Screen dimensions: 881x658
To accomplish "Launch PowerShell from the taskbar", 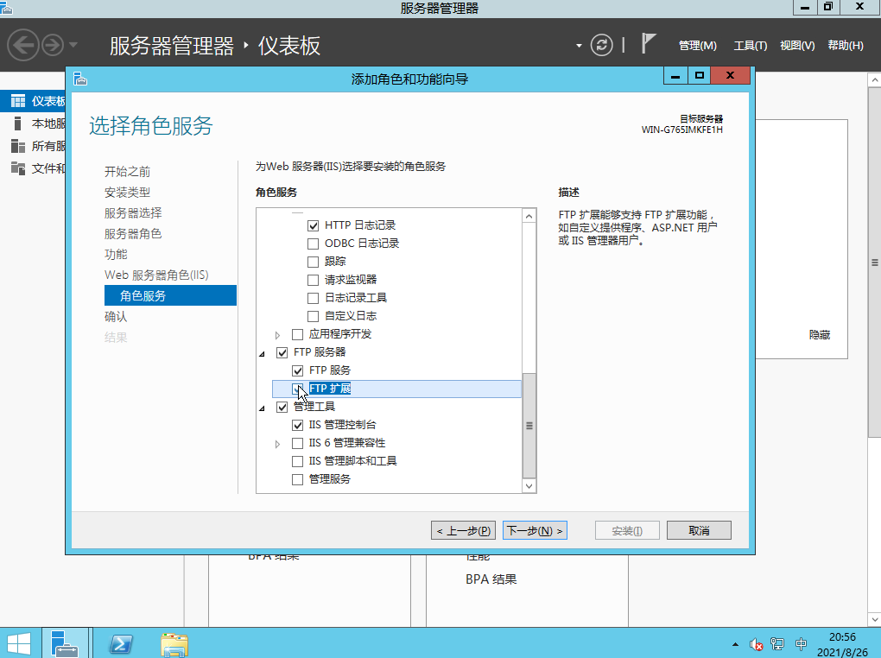I will tap(121, 644).
